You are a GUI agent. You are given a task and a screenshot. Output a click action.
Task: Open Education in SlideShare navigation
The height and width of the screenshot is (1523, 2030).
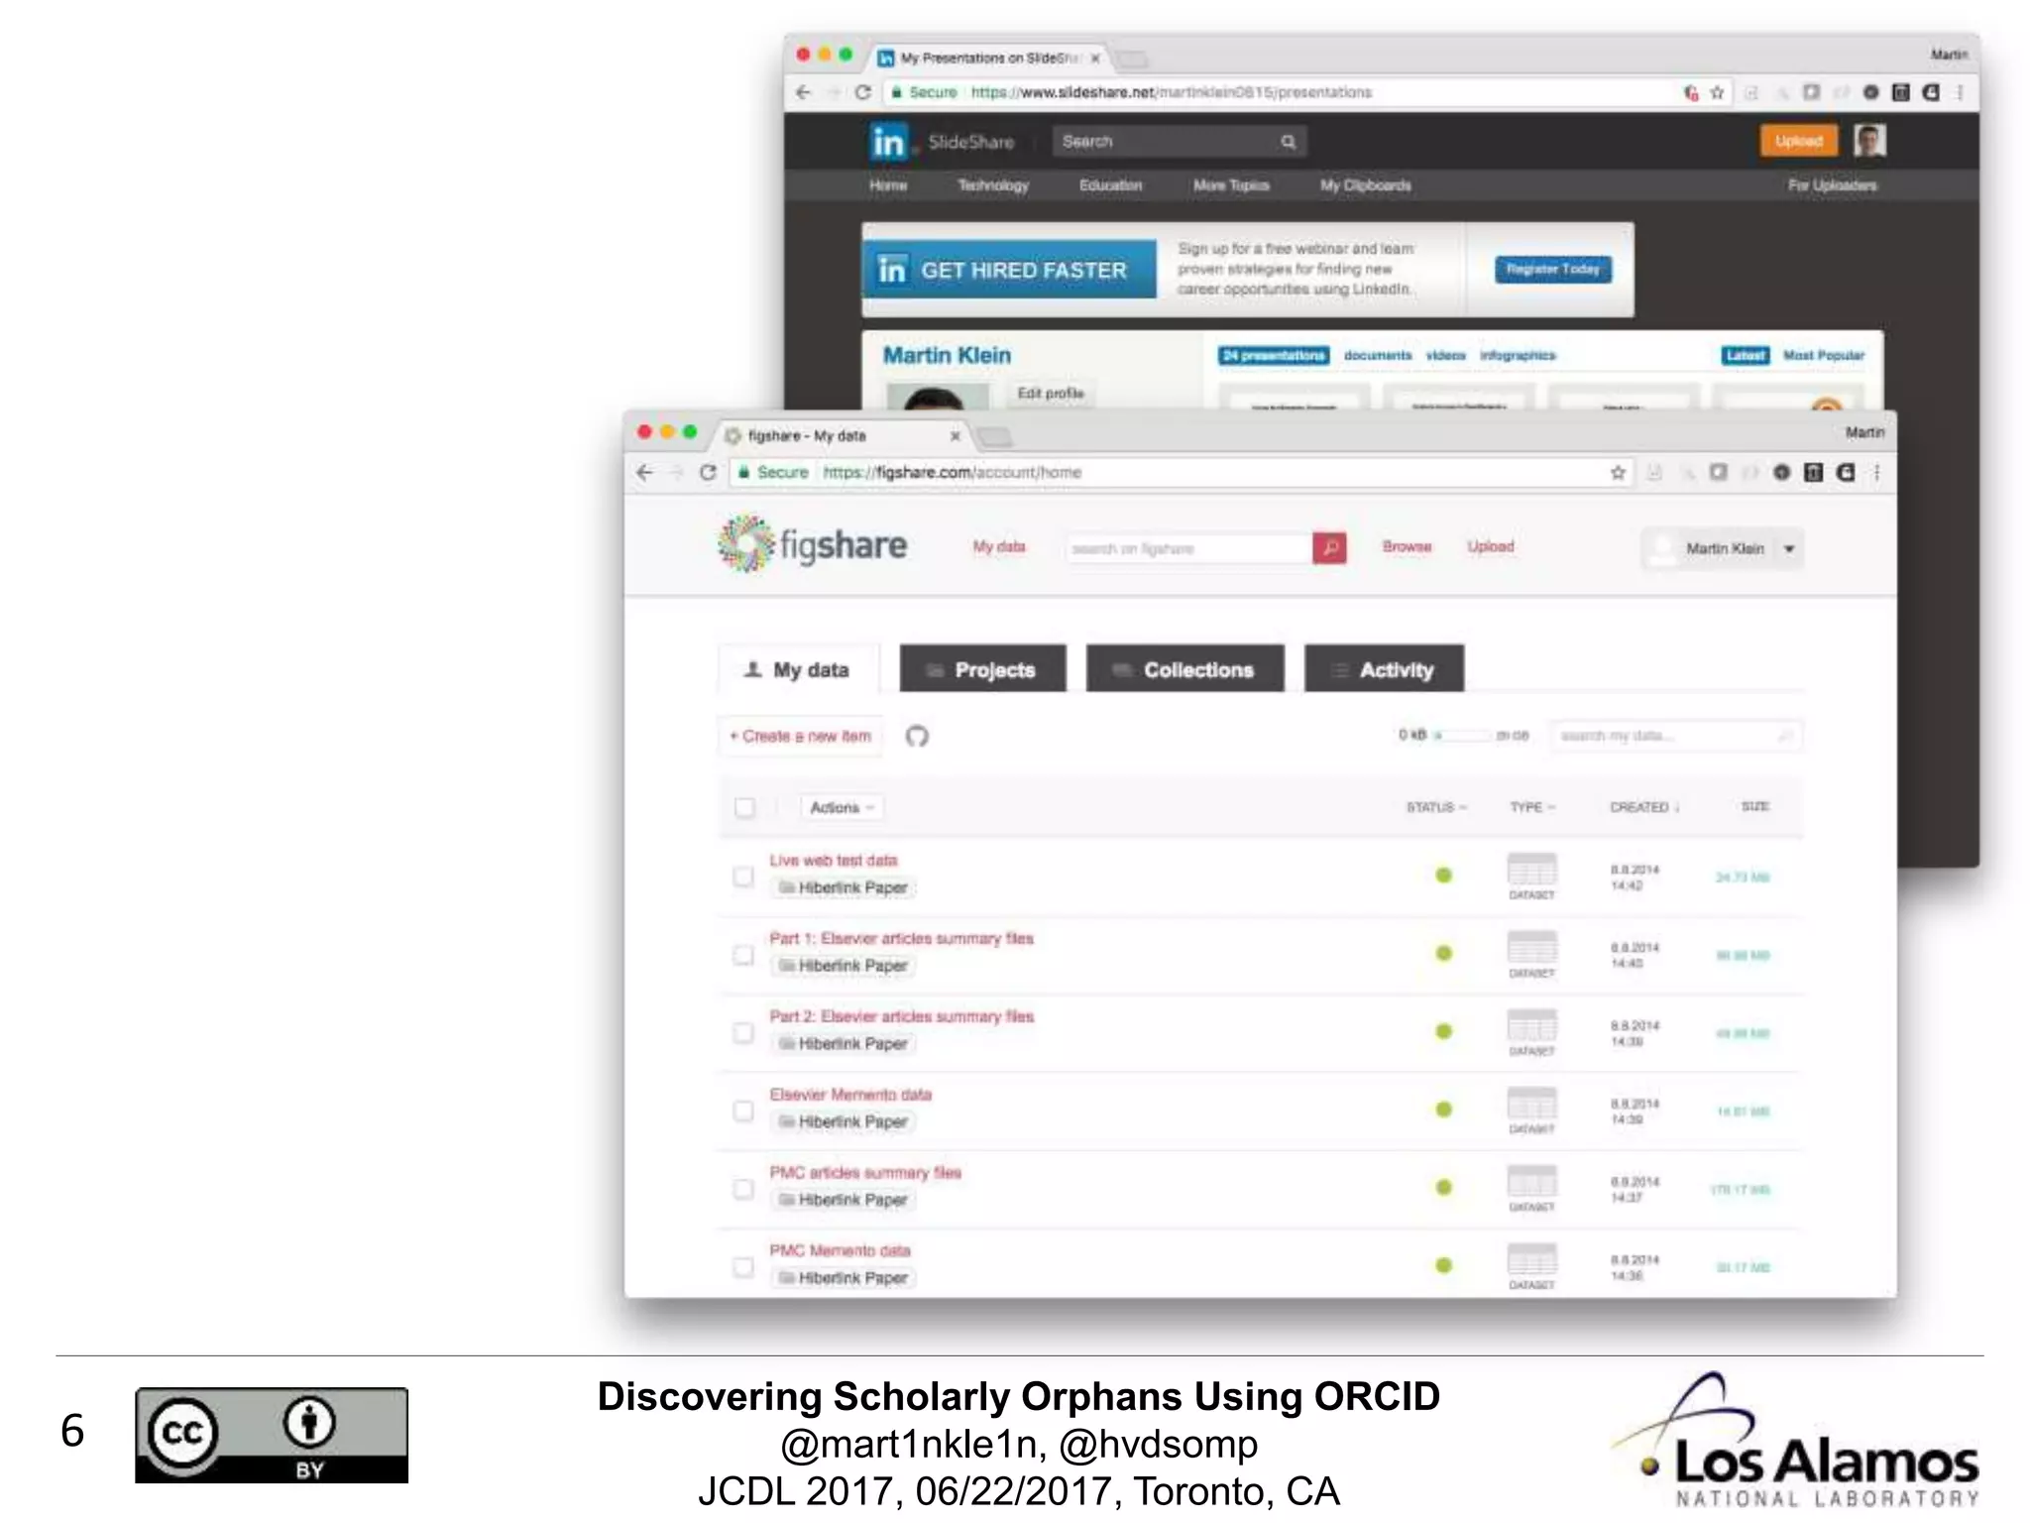pos(1110,185)
